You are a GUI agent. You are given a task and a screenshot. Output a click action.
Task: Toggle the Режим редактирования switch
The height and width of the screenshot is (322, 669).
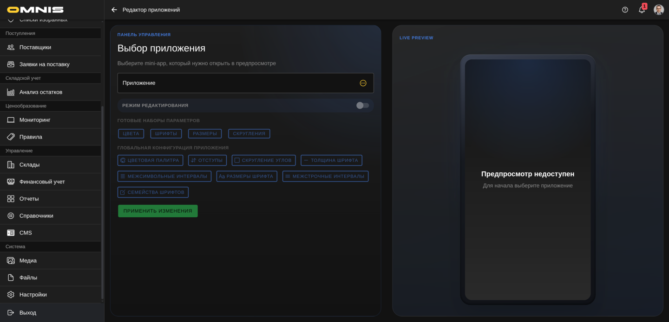(x=362, y=106)
